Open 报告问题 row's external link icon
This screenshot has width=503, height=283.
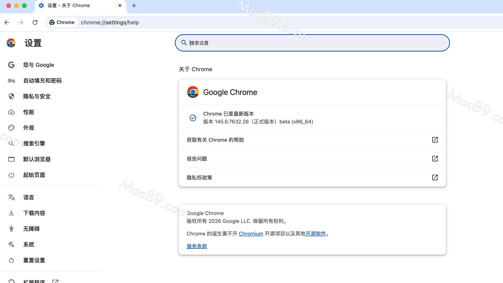click(435, 159)
